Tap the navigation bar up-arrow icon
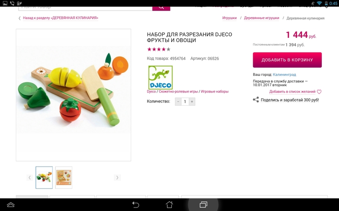Viewport: 339px width, 211px height. point(11,204)
